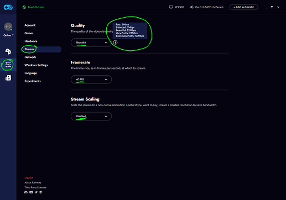Click the audio output speaker indicator

pyautogui.click(x=207, y=7)
